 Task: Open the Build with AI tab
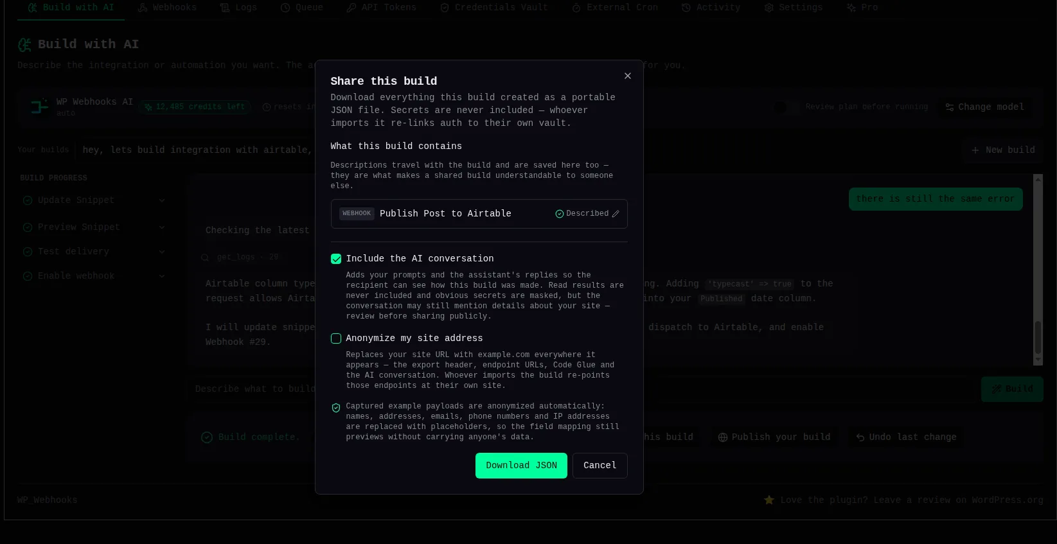click(71, 8)
